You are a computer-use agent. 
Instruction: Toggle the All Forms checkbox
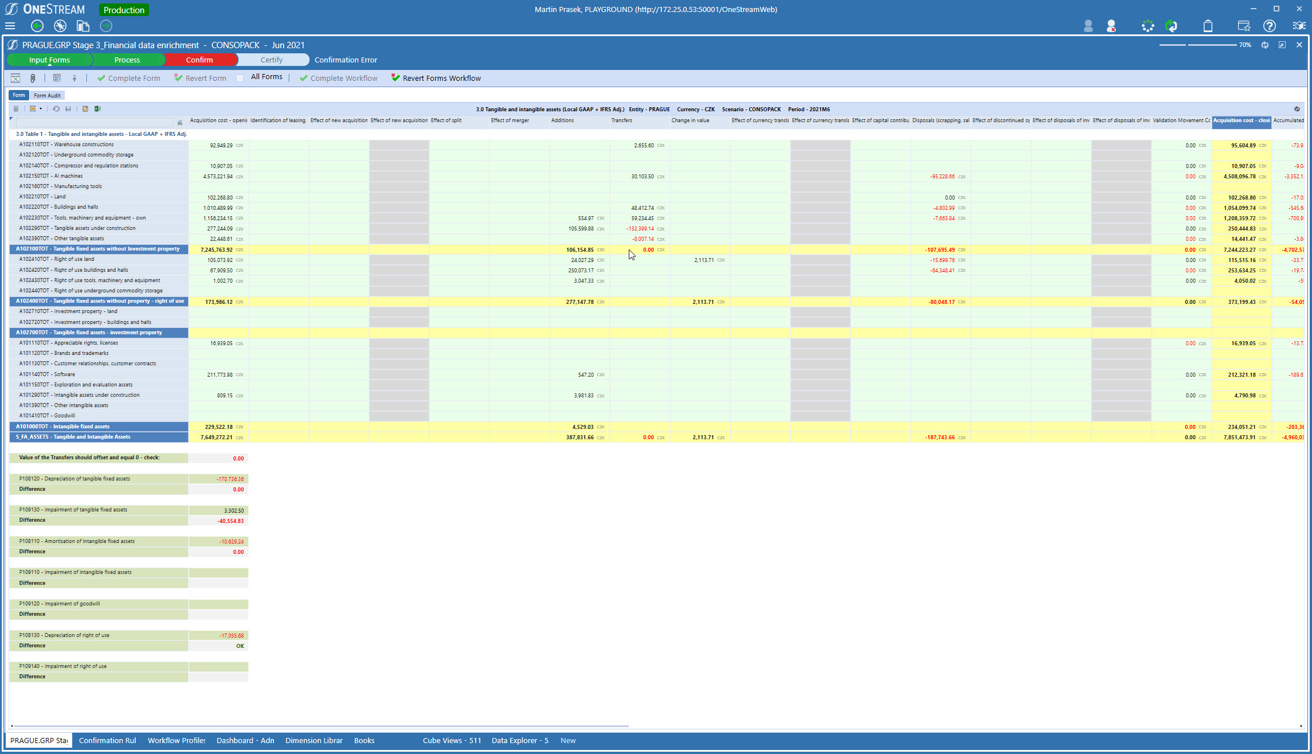(240, 78)
